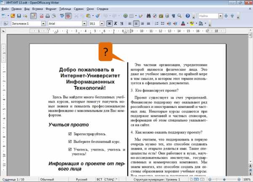
Task: Open a file with the Open icon
Action: coord(13,16)
